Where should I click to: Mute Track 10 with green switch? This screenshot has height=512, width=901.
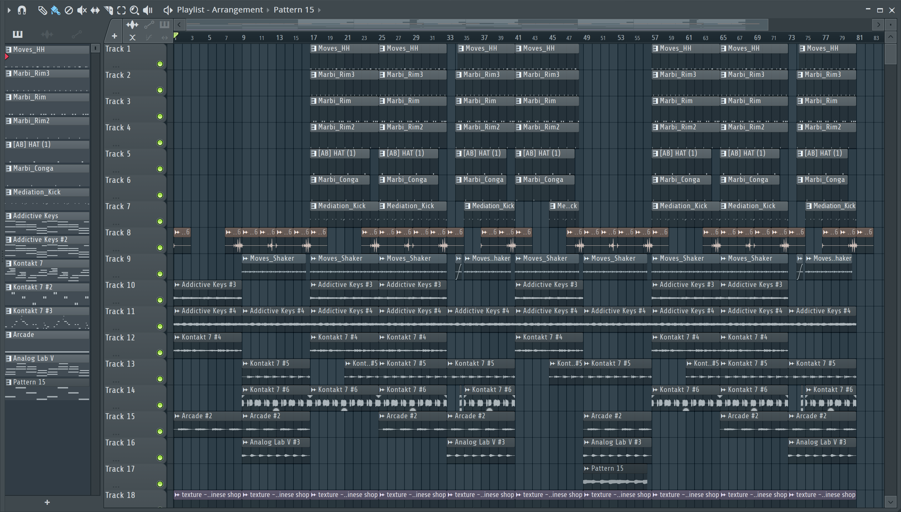click(x=160, y=300)
